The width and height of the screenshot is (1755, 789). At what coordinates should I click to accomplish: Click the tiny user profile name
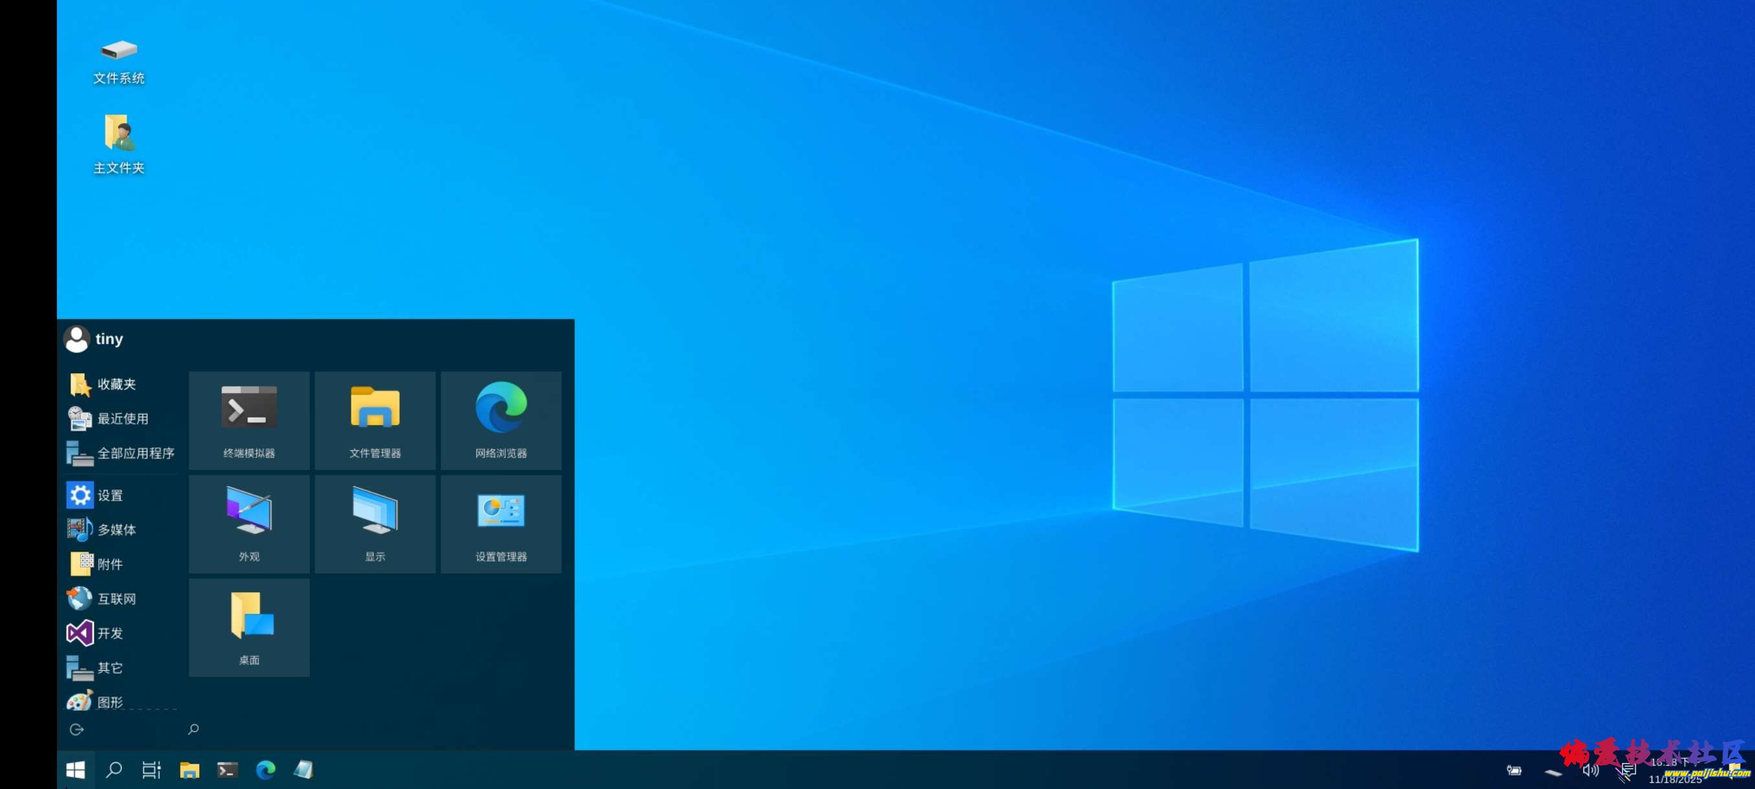(108, 339)
